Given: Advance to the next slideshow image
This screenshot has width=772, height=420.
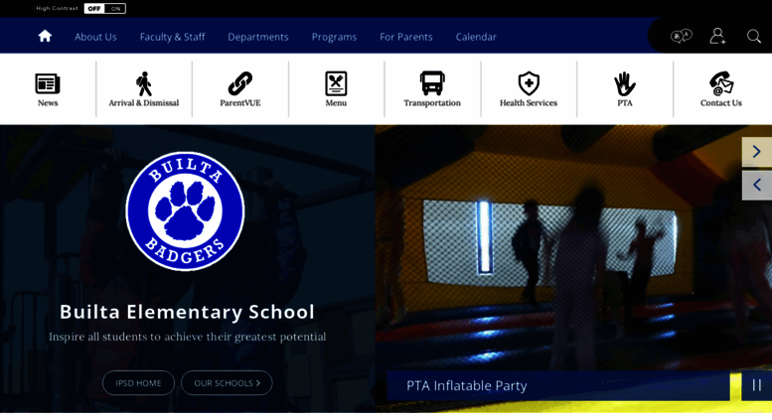Looking at the screenshot, I should (757, 152).
